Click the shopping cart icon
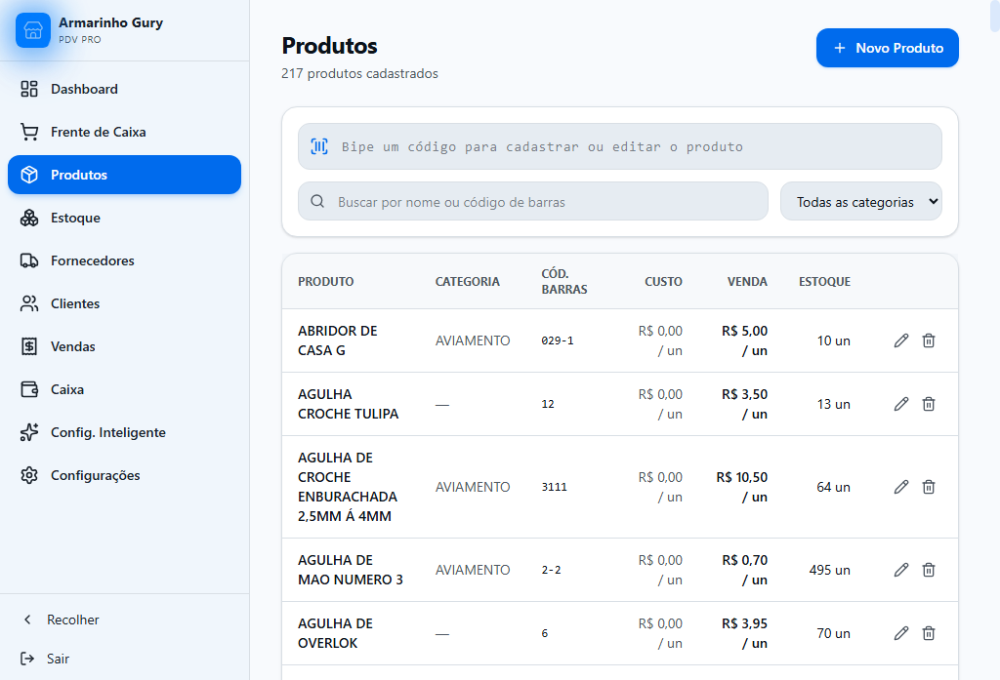 pos(29,132)
